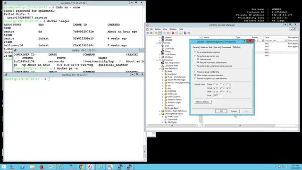Click the Cancel button in Properties dialog
The width and height of the screenshot is (302, 170).
click(234, 111)
